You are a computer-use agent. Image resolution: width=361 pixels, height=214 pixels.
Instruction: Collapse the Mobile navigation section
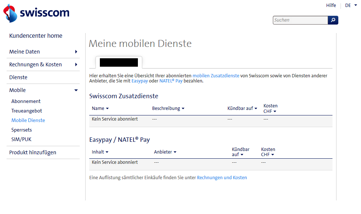(76, 90)
